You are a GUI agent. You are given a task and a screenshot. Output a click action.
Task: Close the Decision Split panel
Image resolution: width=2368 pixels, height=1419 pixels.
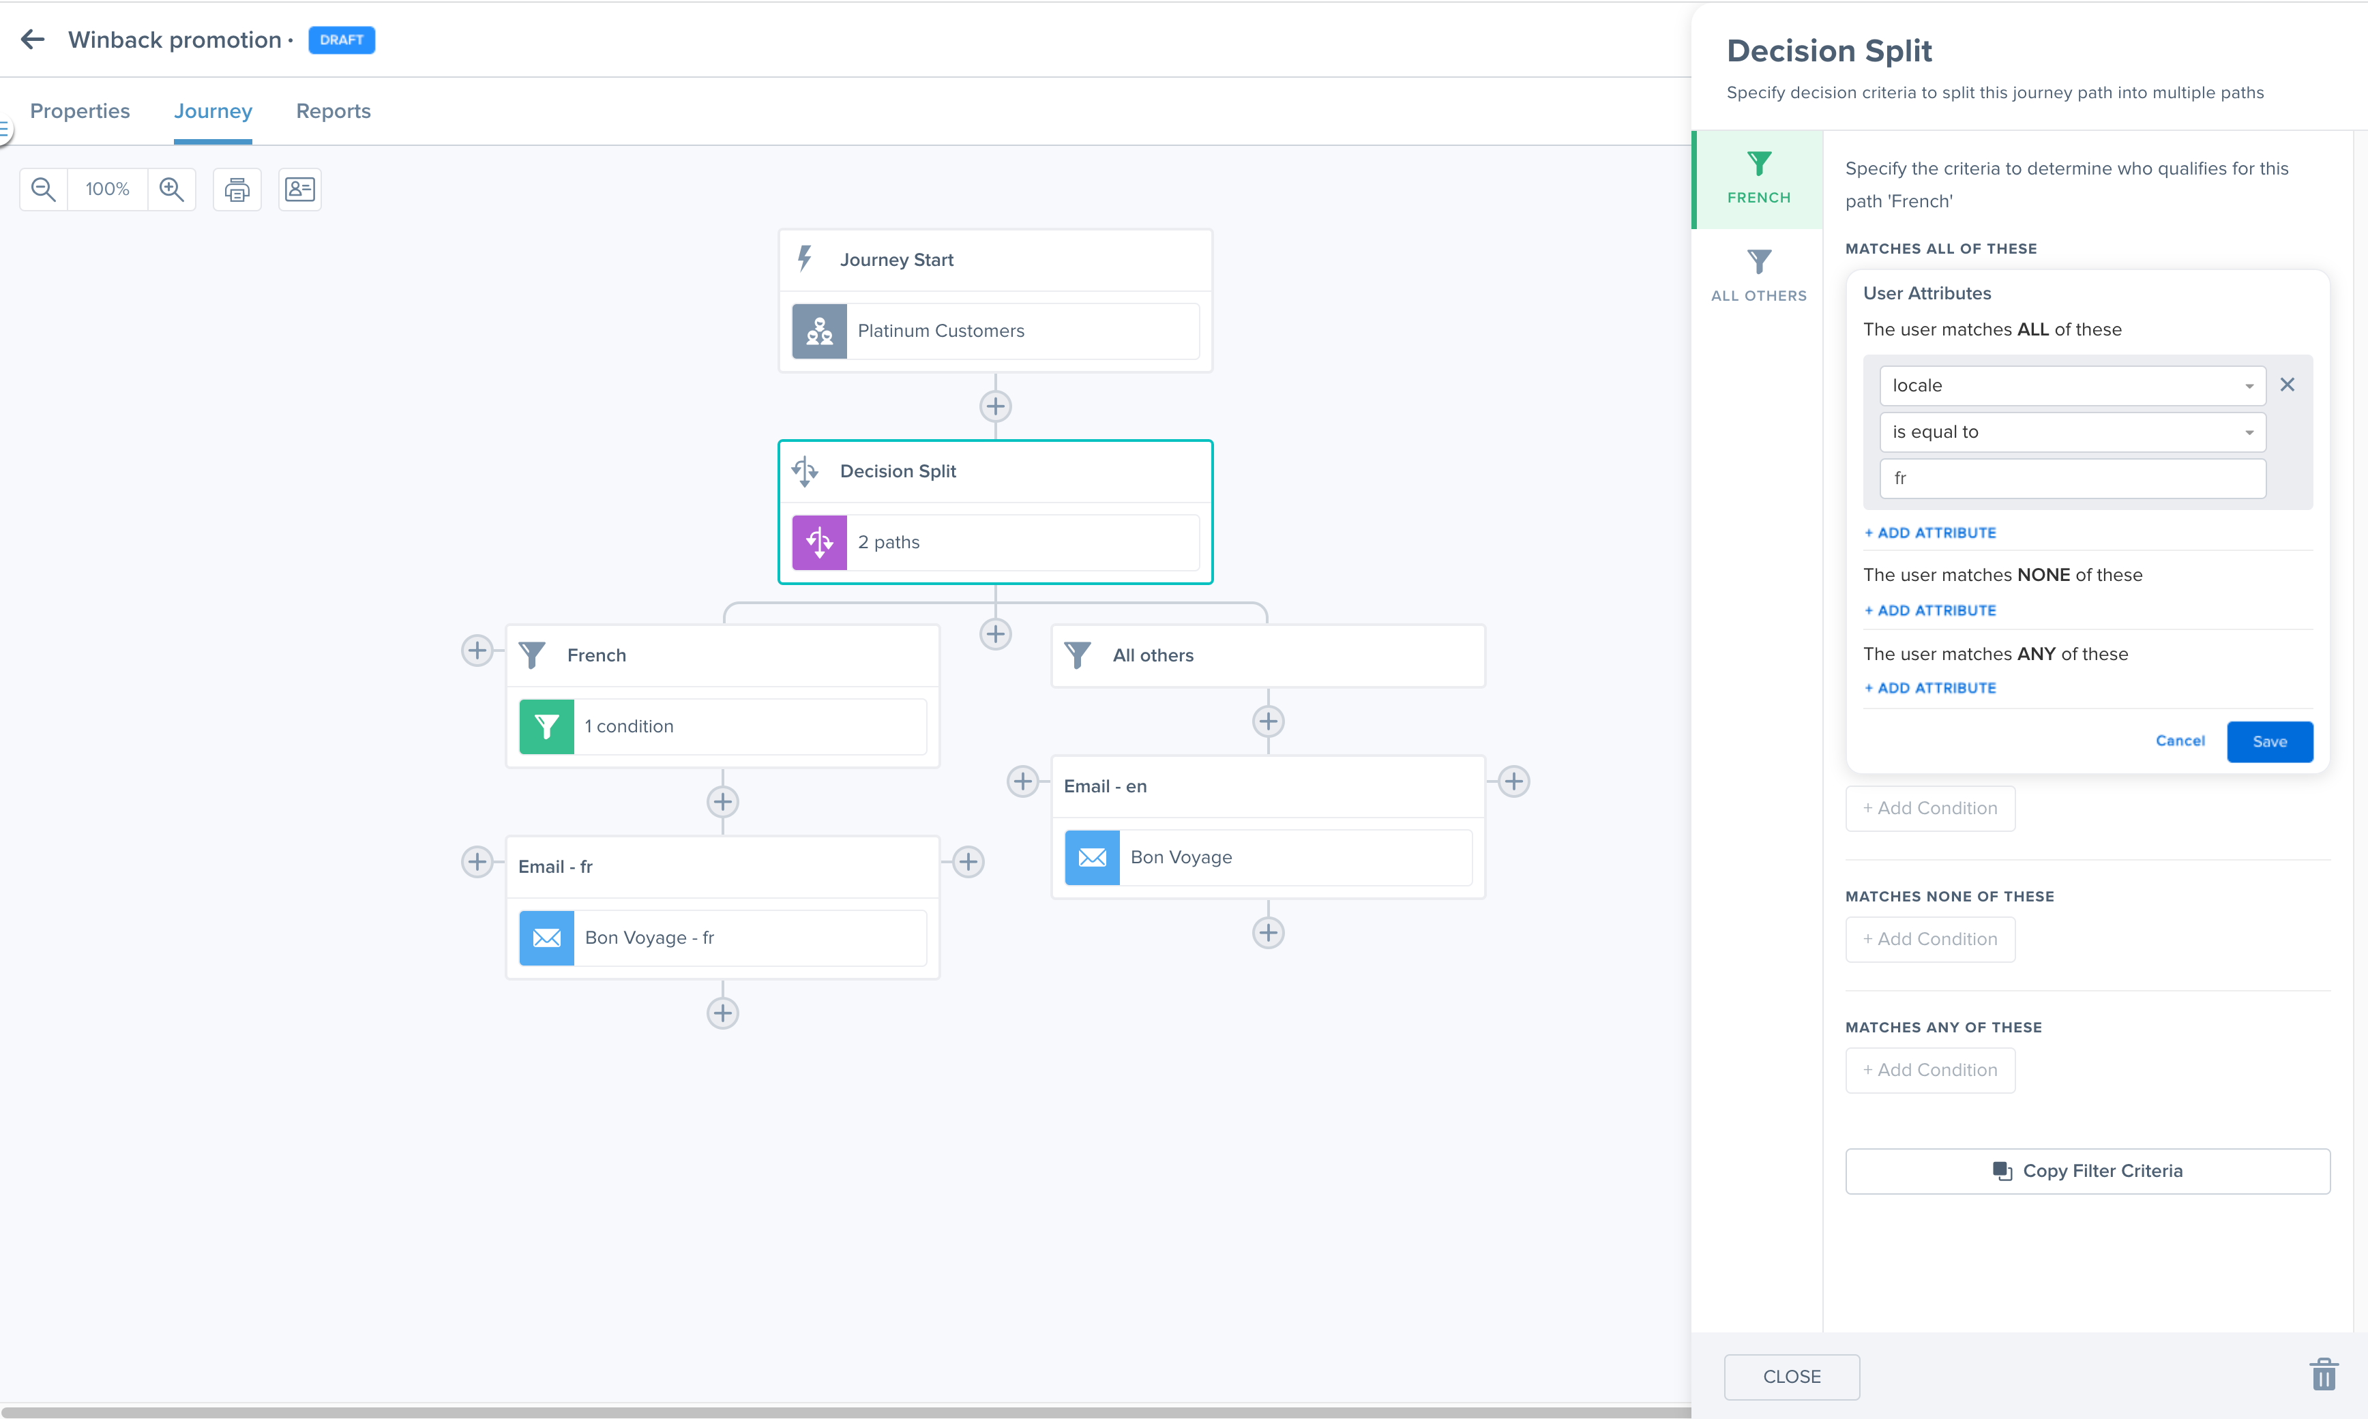pyautogui.click(x=1791, y=1377)
